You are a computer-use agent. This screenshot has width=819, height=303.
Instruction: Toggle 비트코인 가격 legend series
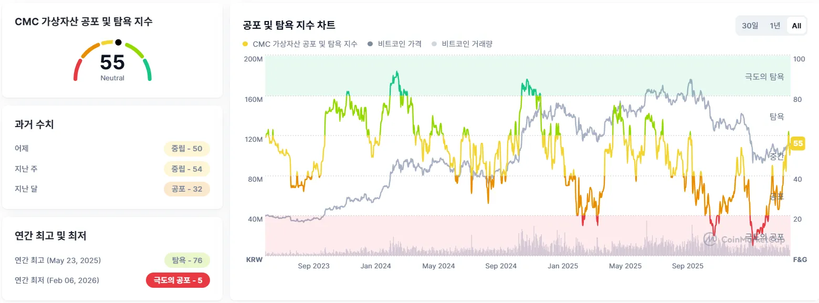(395, 44)
